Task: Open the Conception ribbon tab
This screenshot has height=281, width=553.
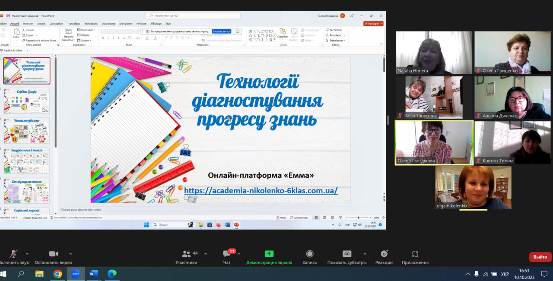Action: pyautogui.click(x=56, y=24)
